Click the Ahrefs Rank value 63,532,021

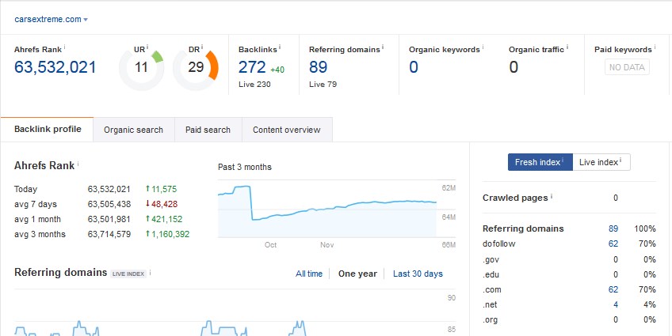55,67
